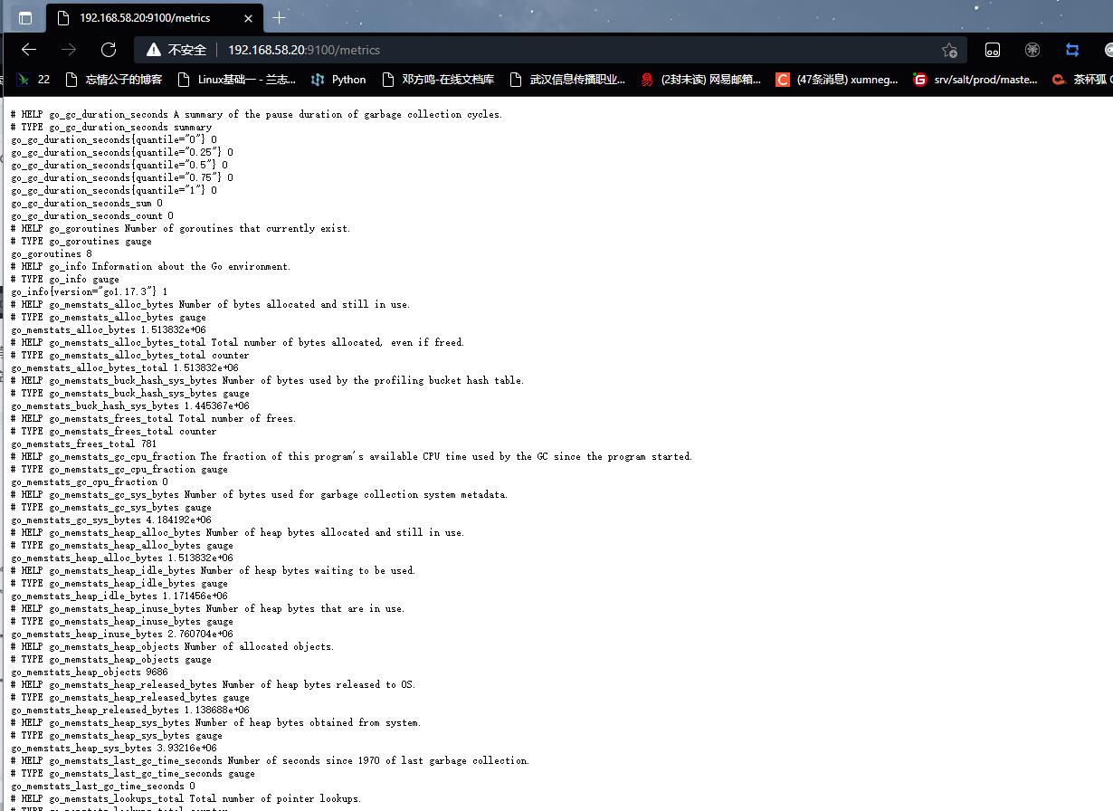Open the tab actions menu icon
Image resolution: width=1113 pixels, height=811 pixels.
[x=24, y=17]
